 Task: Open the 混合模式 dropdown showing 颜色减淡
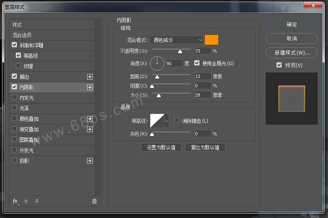[177, 40]
